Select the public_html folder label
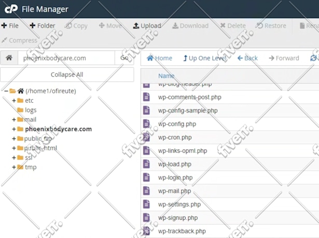 point(40,148)
